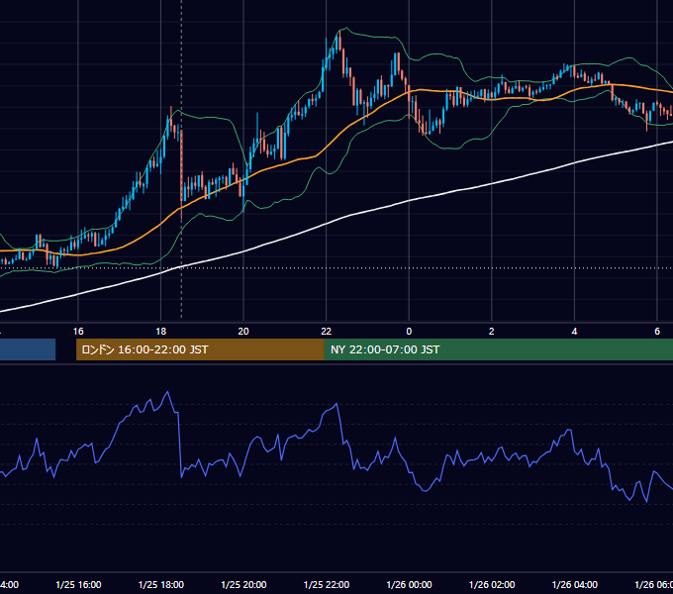Click hour label 18 on the price chart axis
Image resolution: width=673 pixels, height=594 pixels.
pos(161,332)
